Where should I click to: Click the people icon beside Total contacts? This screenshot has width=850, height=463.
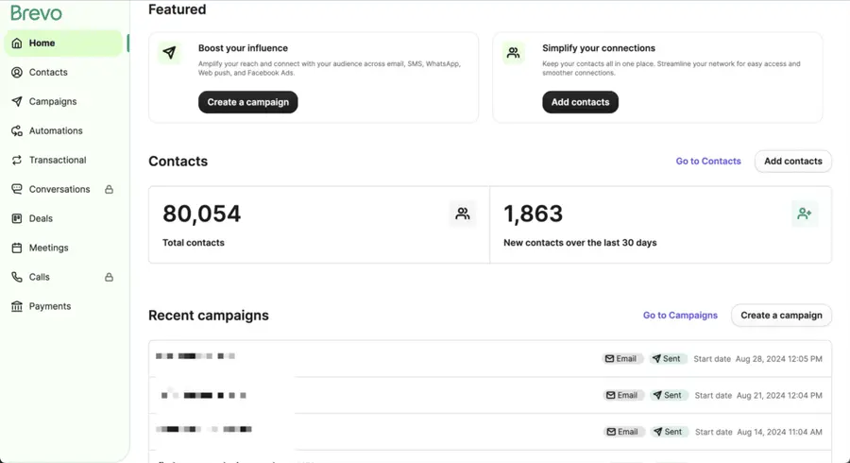[463, 214]
